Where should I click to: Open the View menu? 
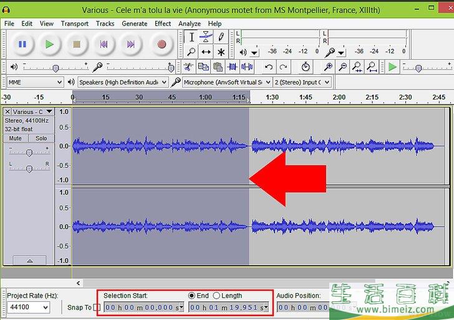[x=47, y=24]
